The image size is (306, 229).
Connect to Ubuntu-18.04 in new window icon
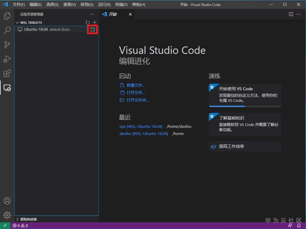click(x=92, y=29)
